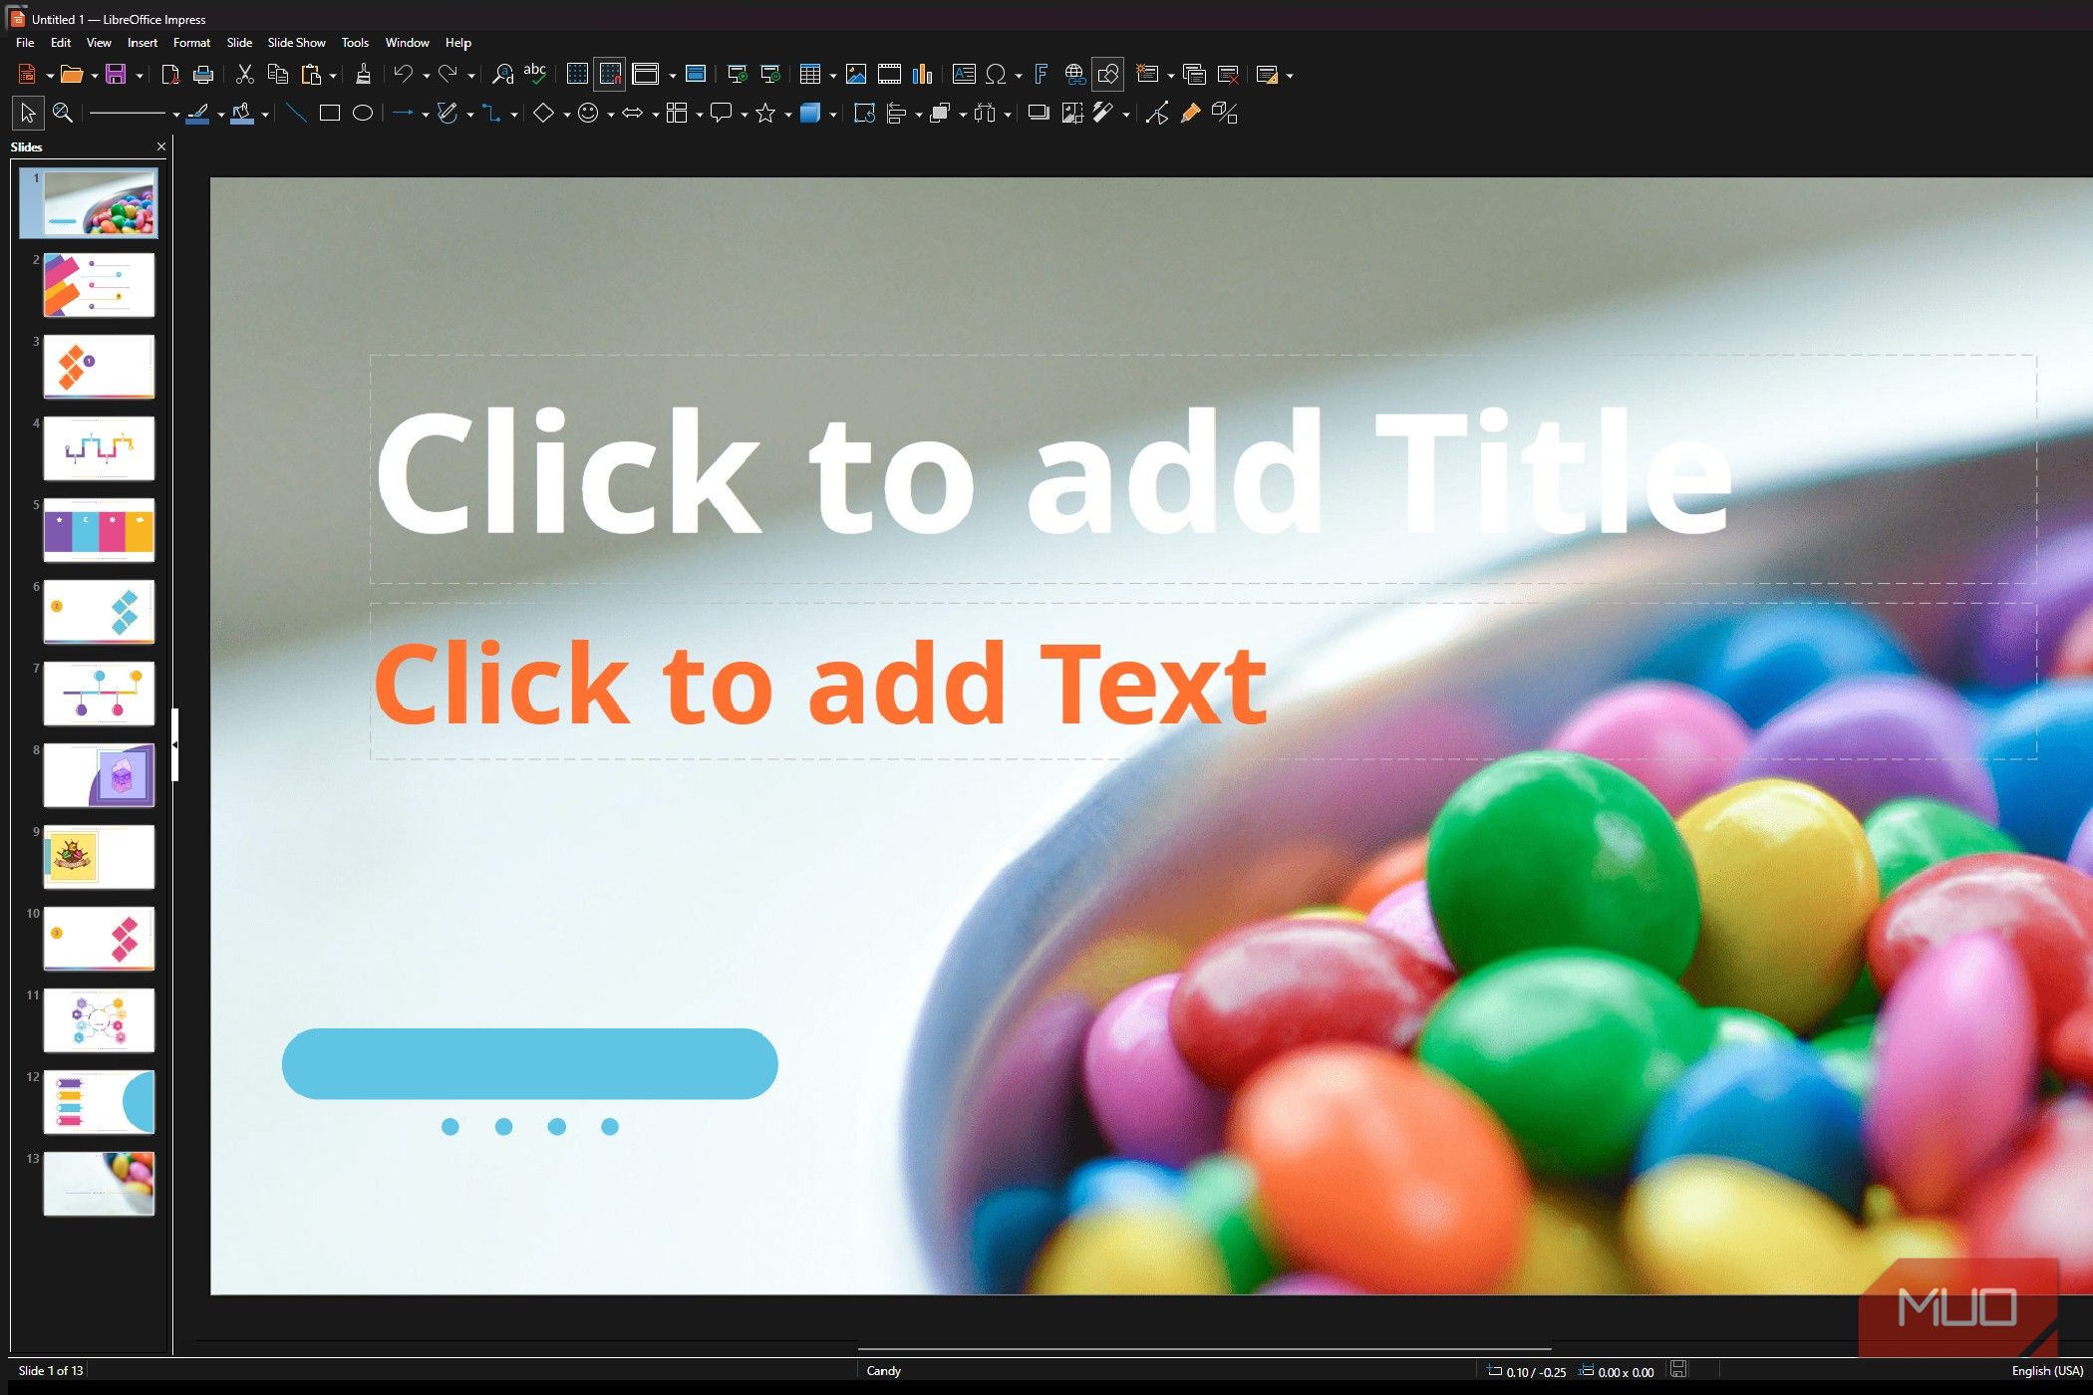
Task: Insert chart icon in toolbar
Action: coord(923,74)
